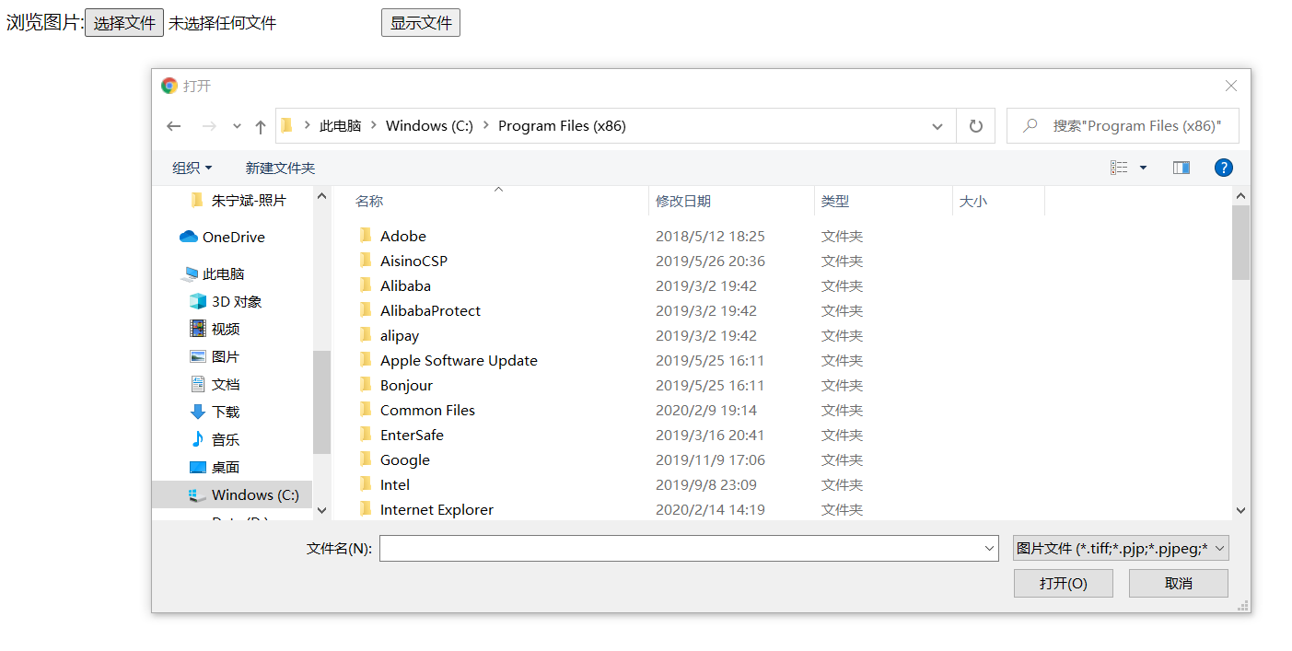This screenshot has width=1292, height=651.
Task: Click Windows (C:) in address breadcrumb
Action: point(429,126)
